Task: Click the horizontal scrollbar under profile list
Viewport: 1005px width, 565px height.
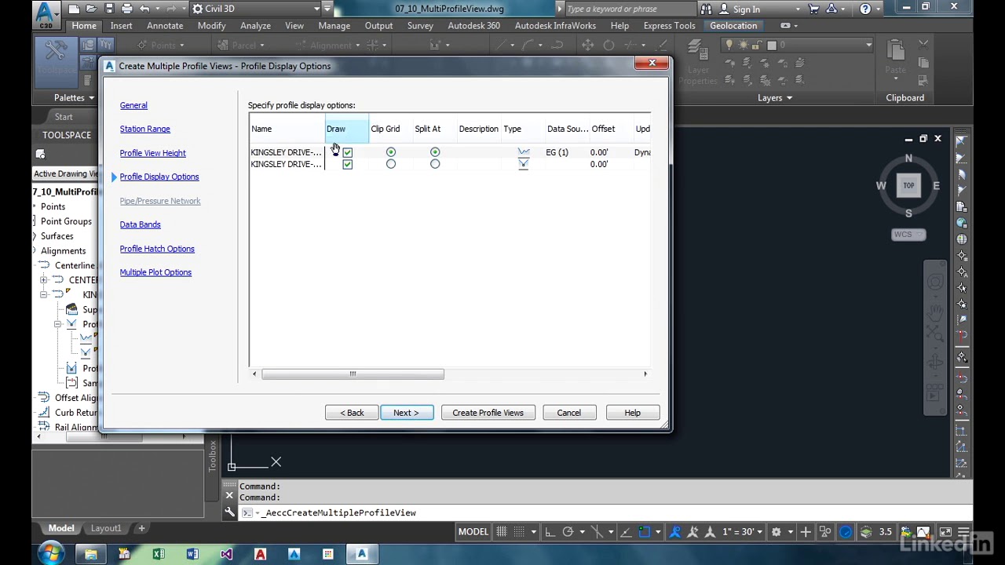Action: (x=353, y=374)
